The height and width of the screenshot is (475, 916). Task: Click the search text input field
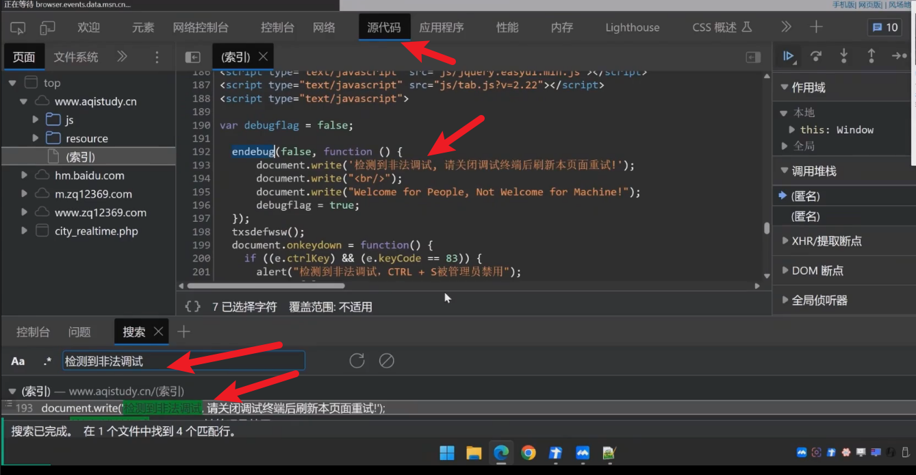pos(183,361)
